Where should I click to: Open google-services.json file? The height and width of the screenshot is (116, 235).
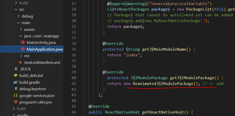tap(37, 96)
